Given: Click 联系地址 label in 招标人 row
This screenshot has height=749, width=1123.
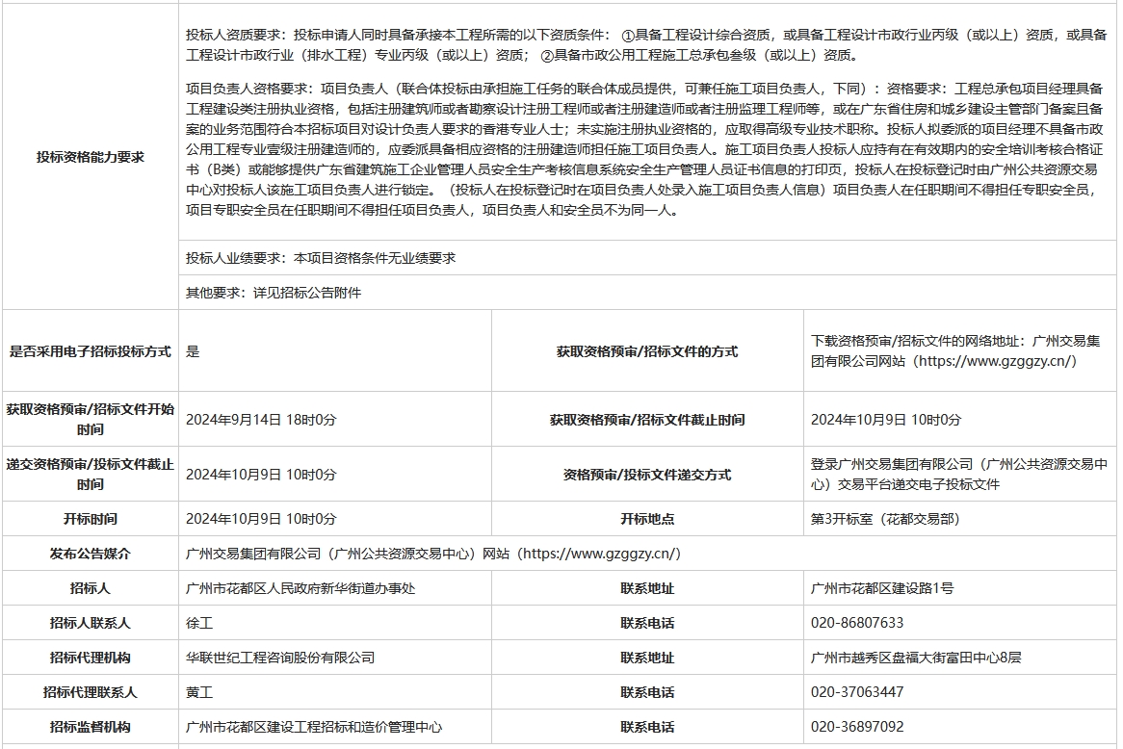Looking at the screenshot, I should [x=647, y=588].
